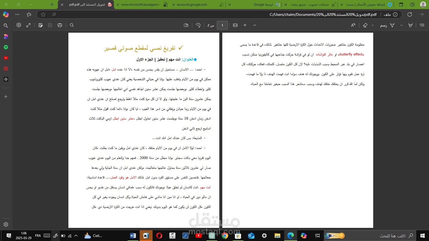Zoom out with the minus button
Screen dimensions: 429x241
click(x=255, y=25)
